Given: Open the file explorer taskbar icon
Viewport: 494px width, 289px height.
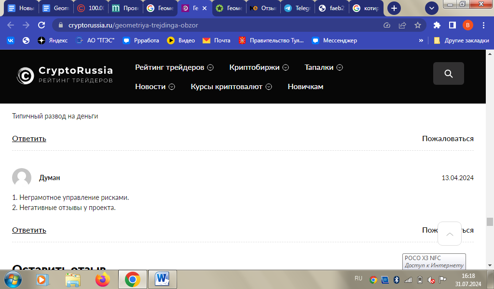Looking at the screenshot, I should pyautogui.click(x=73, y=279).
